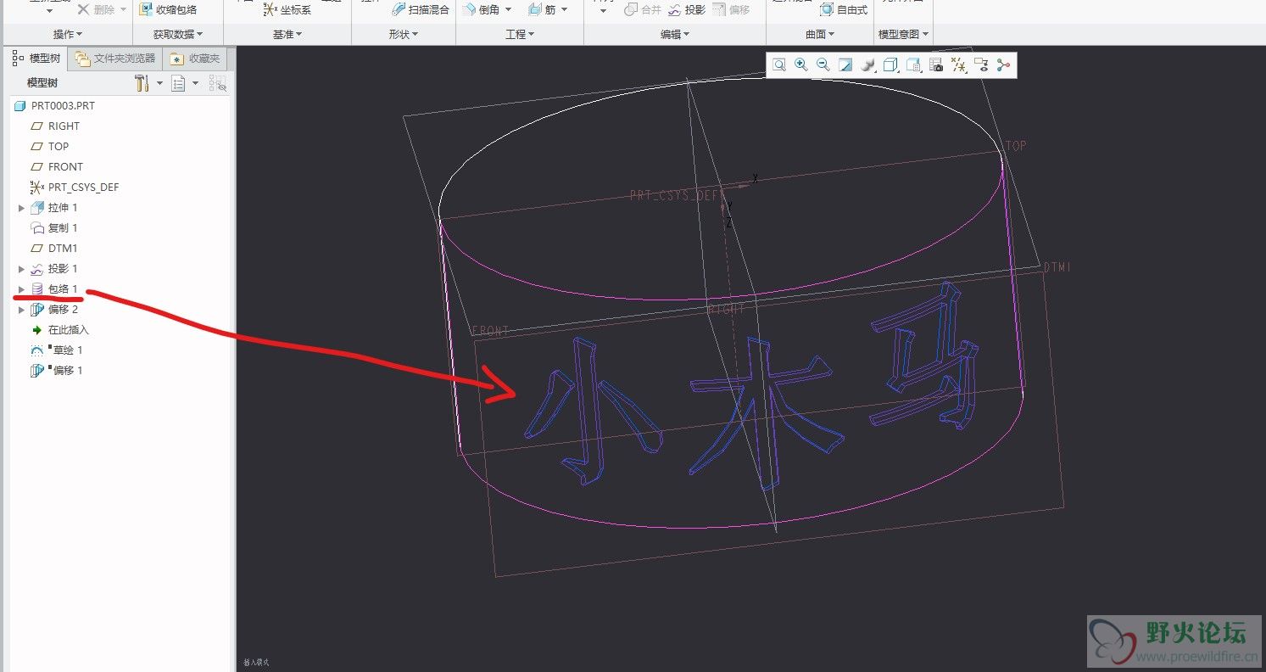Click the DTM1 label in the viewport
The height and width of the screenshot is (672, 1266).
[x=1057, y=267]
